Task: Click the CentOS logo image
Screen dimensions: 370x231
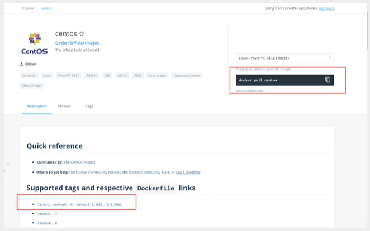Action: pos(35,43)
